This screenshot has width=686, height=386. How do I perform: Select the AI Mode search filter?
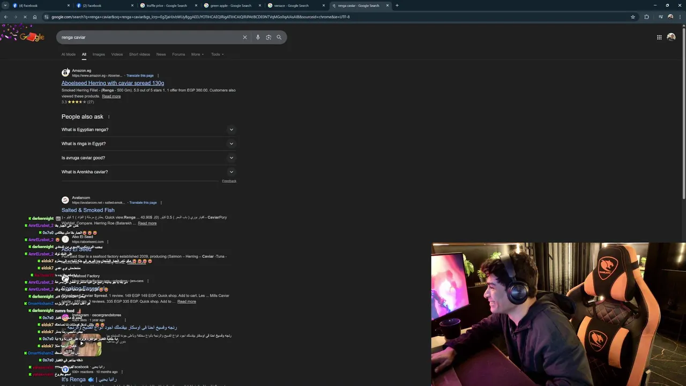[x=69, y=54]
